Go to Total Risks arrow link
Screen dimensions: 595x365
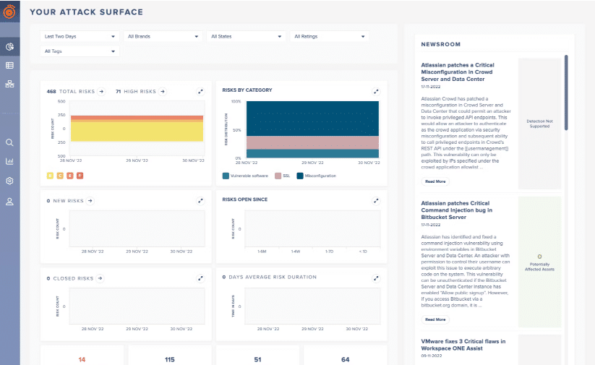point(101,92)
